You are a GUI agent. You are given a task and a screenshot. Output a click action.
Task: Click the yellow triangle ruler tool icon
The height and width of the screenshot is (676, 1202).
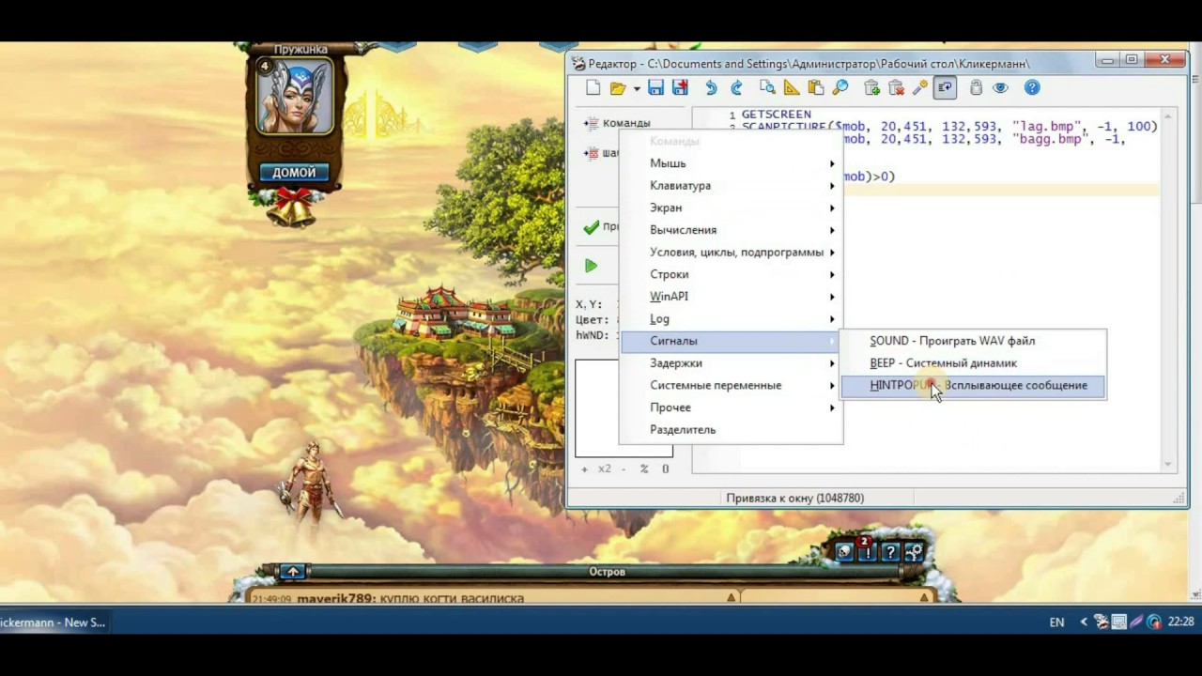pos(792,88)
